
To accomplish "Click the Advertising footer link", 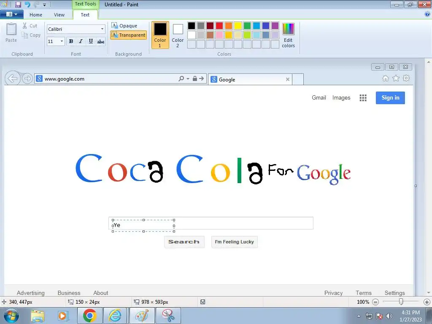I will 30,293.
